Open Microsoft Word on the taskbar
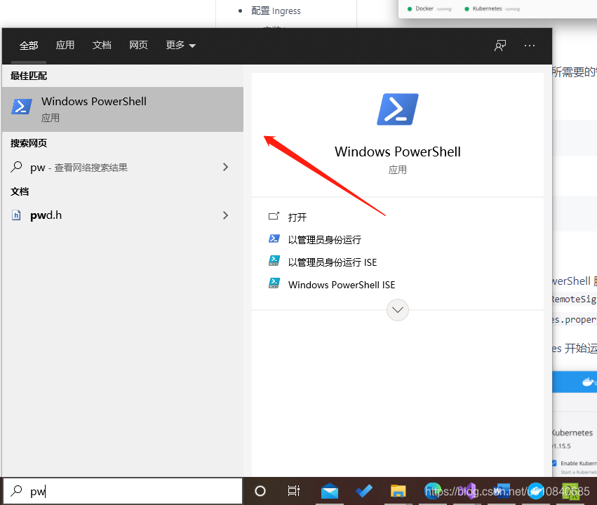This screenshot has height=505, width=597. tap(502, 491)
